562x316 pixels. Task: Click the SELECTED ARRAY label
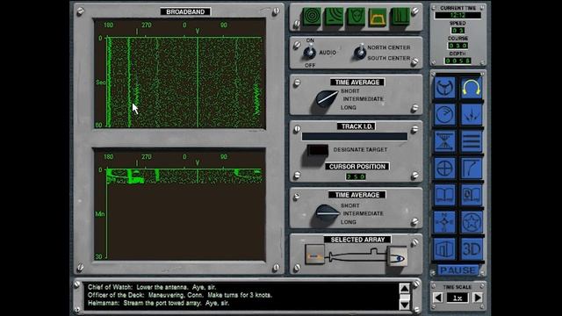357,240
